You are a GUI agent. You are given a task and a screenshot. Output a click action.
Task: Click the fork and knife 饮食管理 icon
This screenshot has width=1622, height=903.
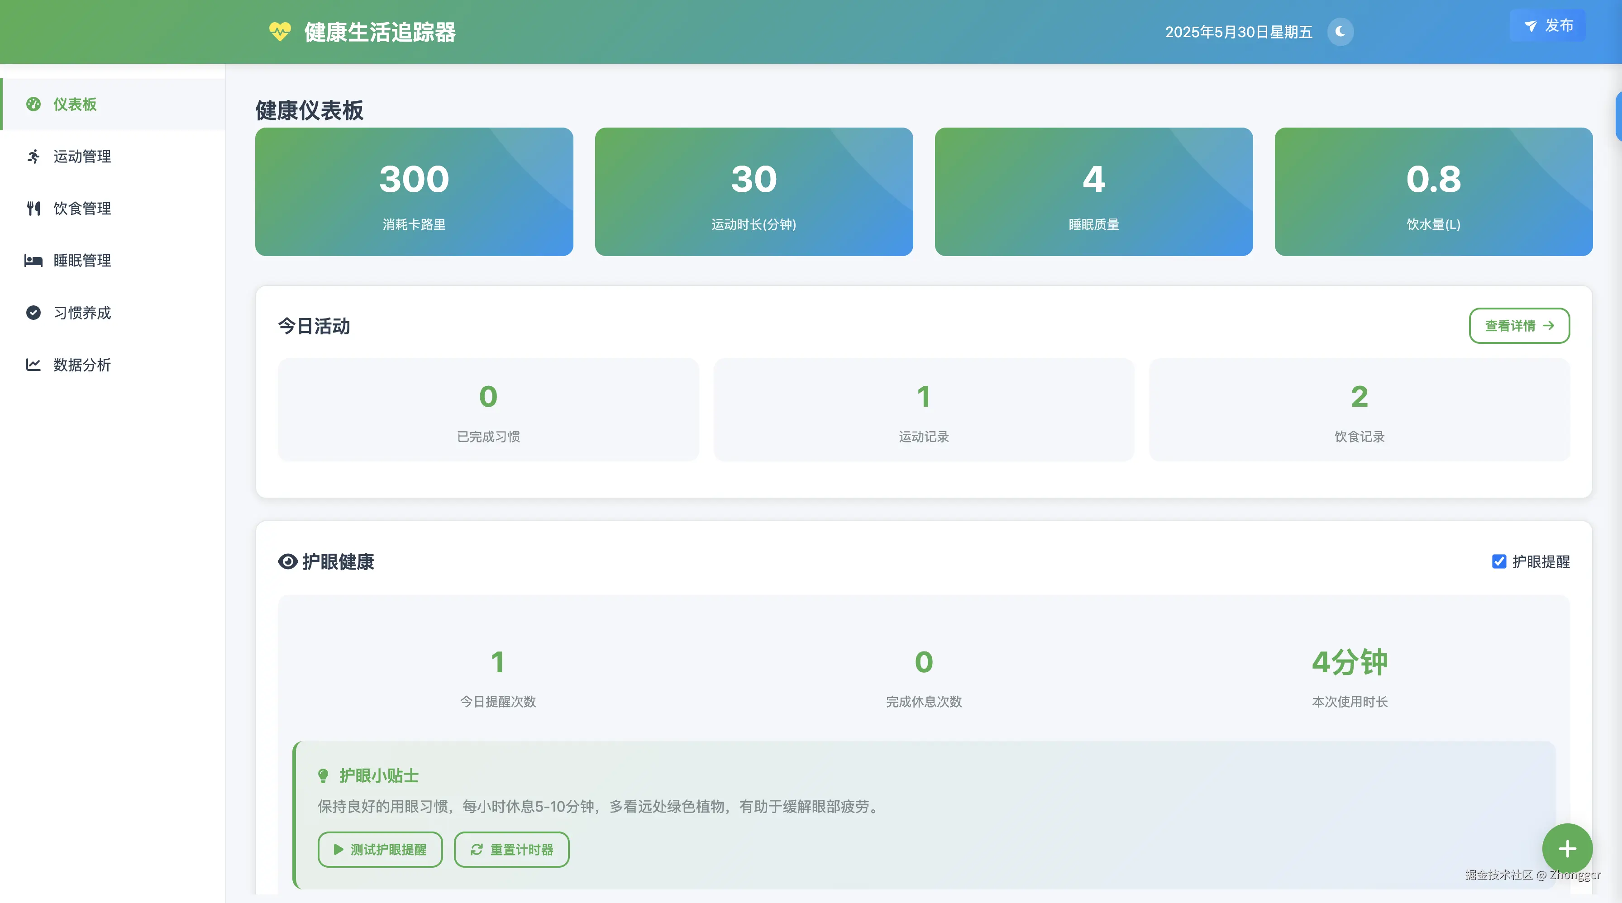coord(33,208)
